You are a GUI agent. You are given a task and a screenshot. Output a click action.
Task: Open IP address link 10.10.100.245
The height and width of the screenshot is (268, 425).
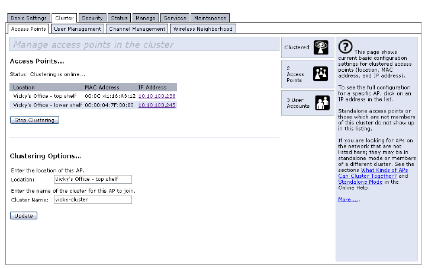coord(157,105)
